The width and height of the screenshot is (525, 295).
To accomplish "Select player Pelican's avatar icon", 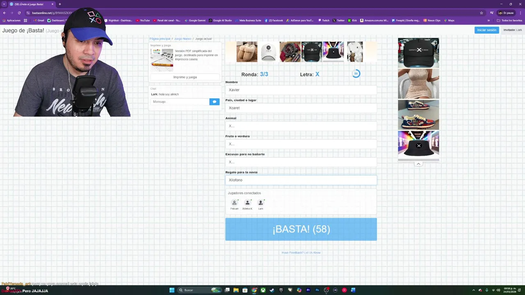I will pyautogui.click(x=234, y=202).
